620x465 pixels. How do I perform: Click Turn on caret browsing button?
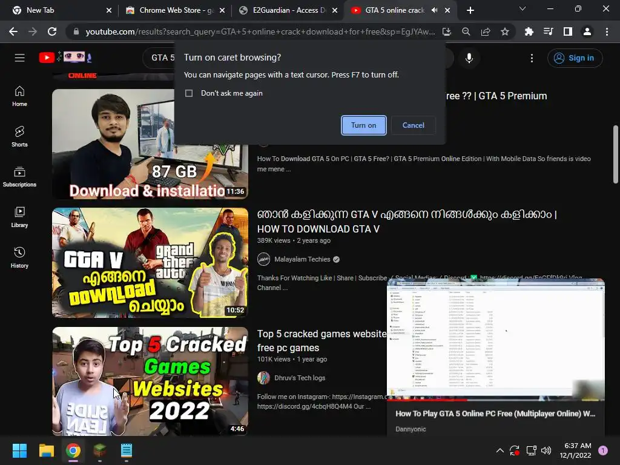[x=363, y=125]
